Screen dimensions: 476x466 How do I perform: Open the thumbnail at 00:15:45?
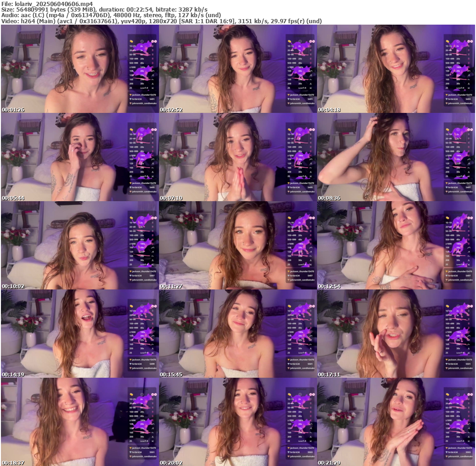point(238,334)
